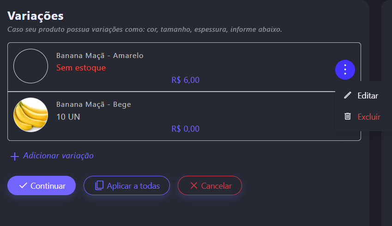
Task: Click the pencil icon beside Editar
Action: 348,95
